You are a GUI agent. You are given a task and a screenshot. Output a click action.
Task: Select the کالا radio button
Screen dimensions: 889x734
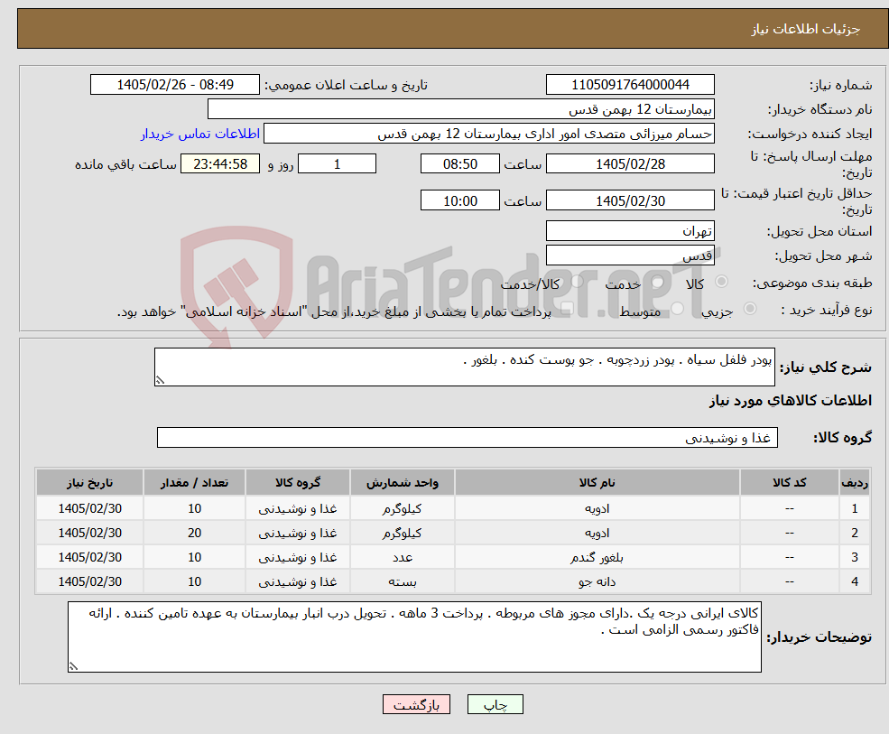(x=722, y=282)
